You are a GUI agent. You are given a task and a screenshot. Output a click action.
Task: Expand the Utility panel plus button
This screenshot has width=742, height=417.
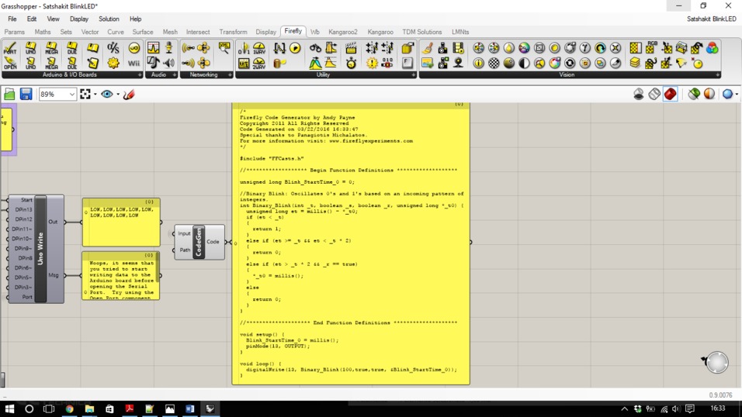413,74
